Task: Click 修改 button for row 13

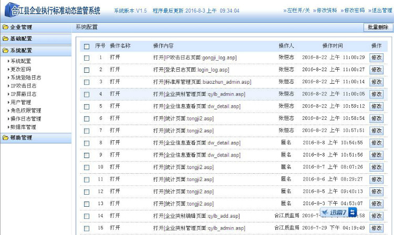Action: pyautogui.click(x=377, y=204)
